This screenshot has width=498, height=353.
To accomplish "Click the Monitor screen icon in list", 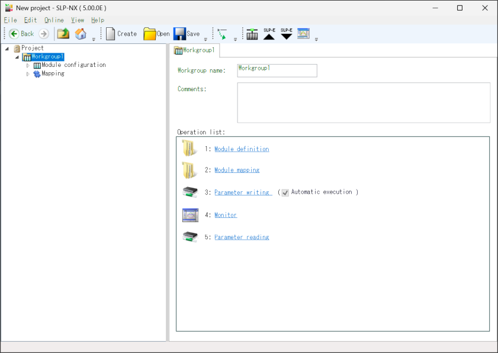I will pyautogui.click(x=190, y=215).
